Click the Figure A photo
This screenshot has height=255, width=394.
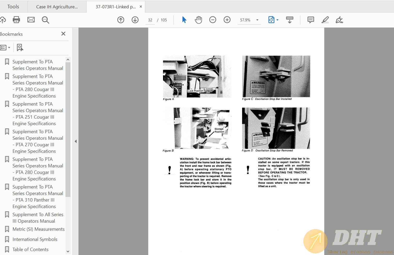click(197, 76)
